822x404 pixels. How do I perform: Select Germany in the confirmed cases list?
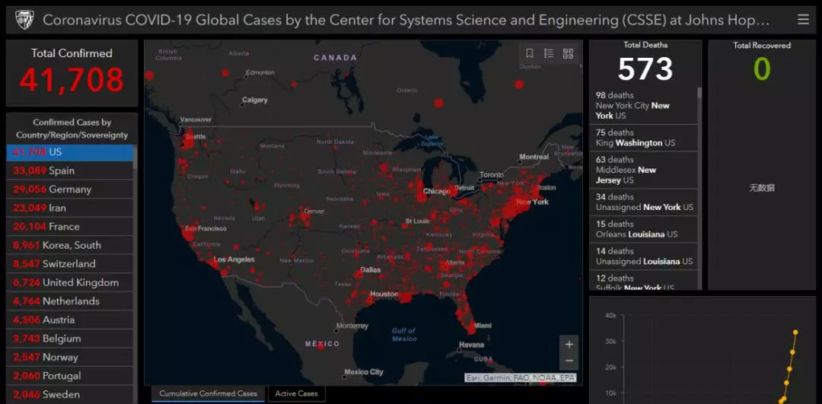point(70,189)
